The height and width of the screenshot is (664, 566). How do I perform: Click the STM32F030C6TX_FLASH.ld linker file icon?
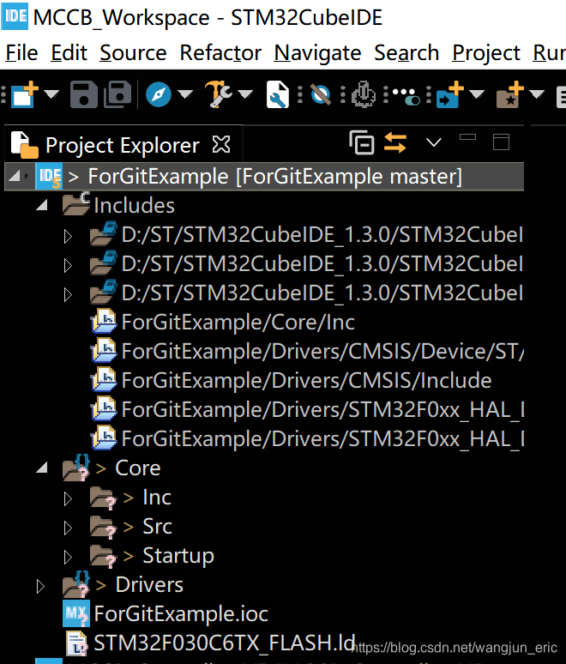77,643
